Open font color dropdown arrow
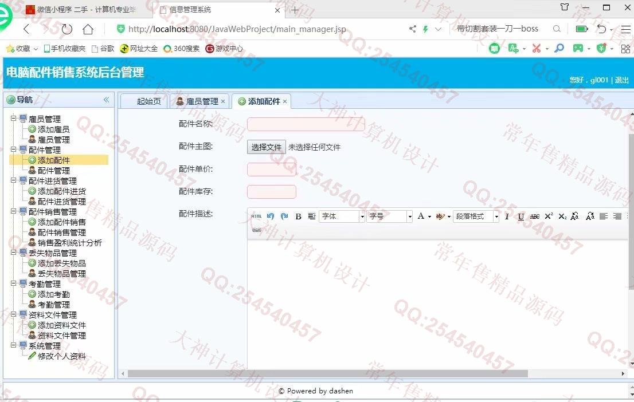634x402 pixels. coord(429,216)
